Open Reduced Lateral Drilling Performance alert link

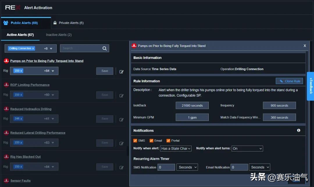pos(38,133)
